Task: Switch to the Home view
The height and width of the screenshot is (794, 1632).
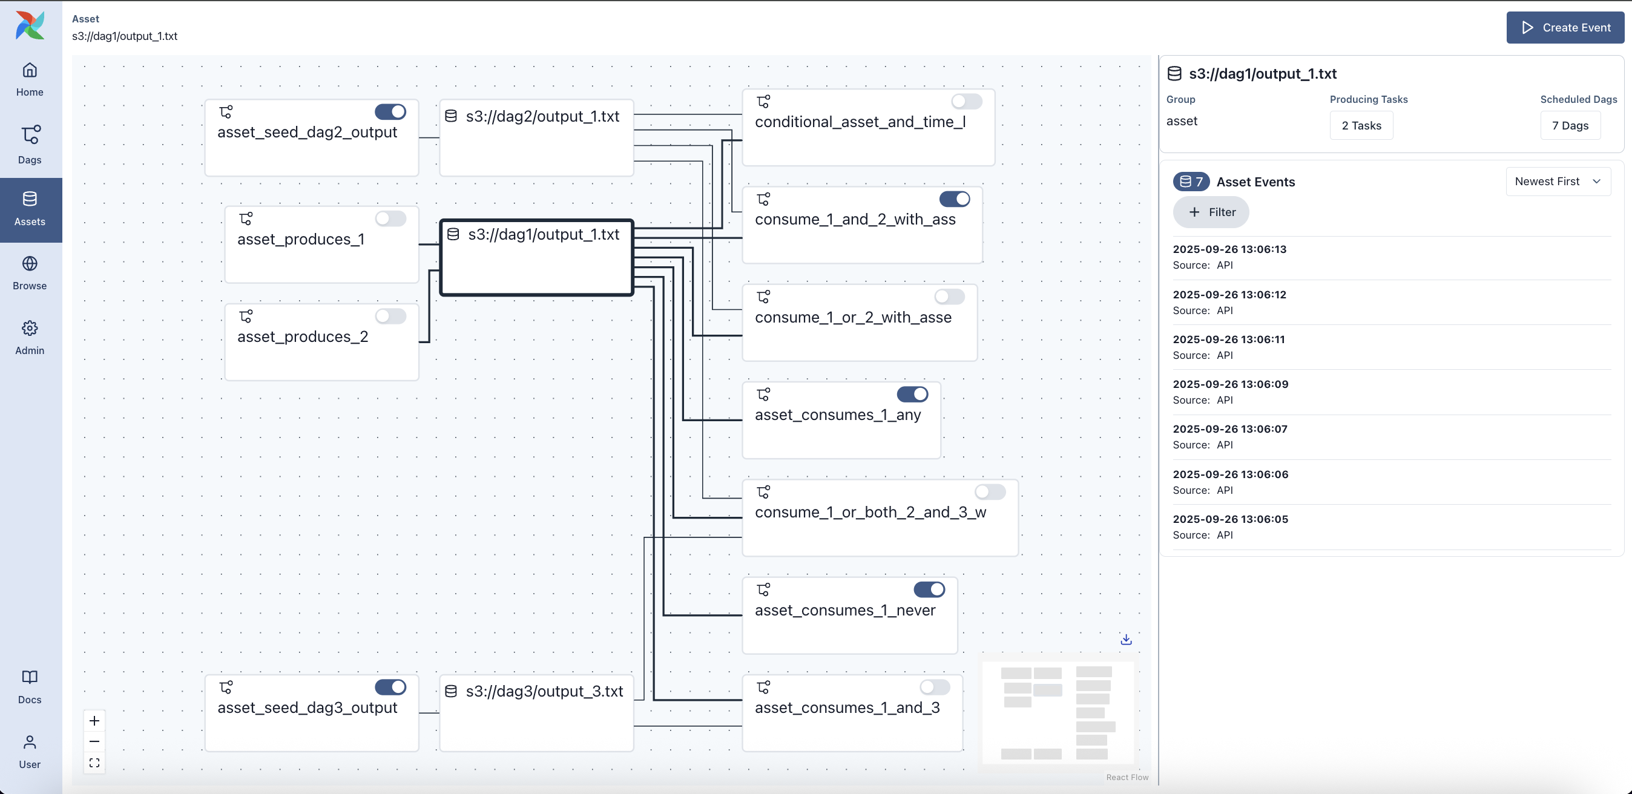Action: point(29,79)
